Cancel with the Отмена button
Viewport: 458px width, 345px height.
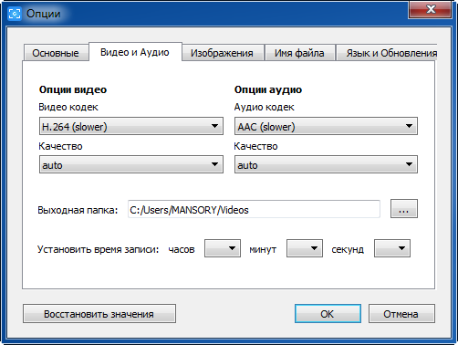click(x=401, y=314)
